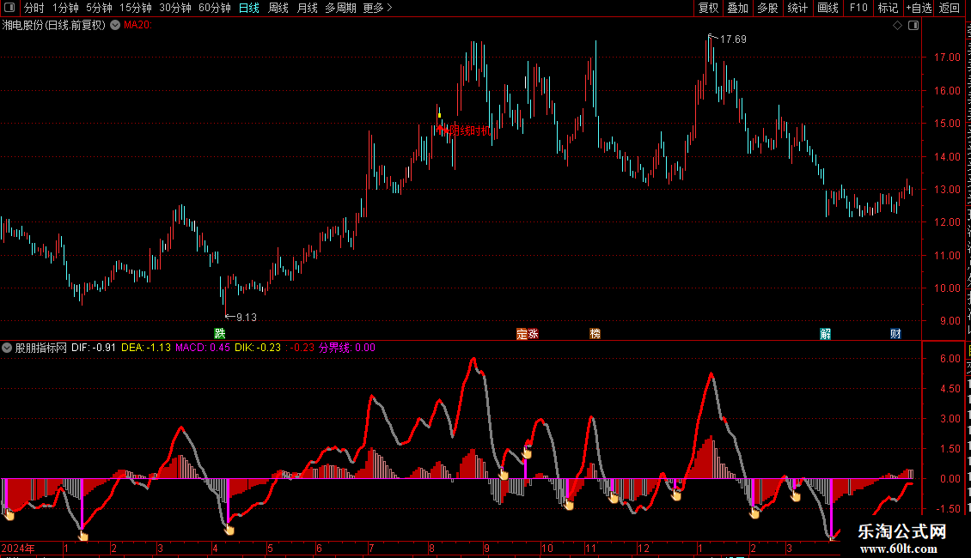Click the DIK: -0.23 value
Image resolution: width=971 pixels, height=558 pixels.
258,348
